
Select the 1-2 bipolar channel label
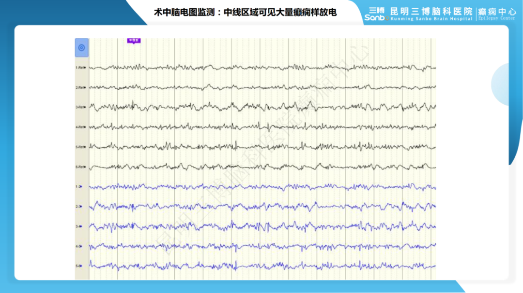click(79, 187)
